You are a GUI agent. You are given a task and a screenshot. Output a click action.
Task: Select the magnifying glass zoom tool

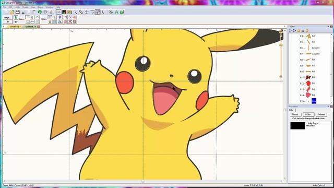pos(75,12)
